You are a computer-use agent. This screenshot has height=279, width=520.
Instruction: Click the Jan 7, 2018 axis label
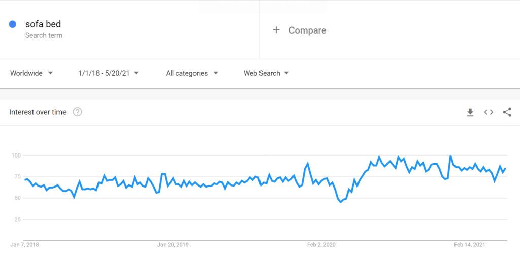tap(24, 245)
